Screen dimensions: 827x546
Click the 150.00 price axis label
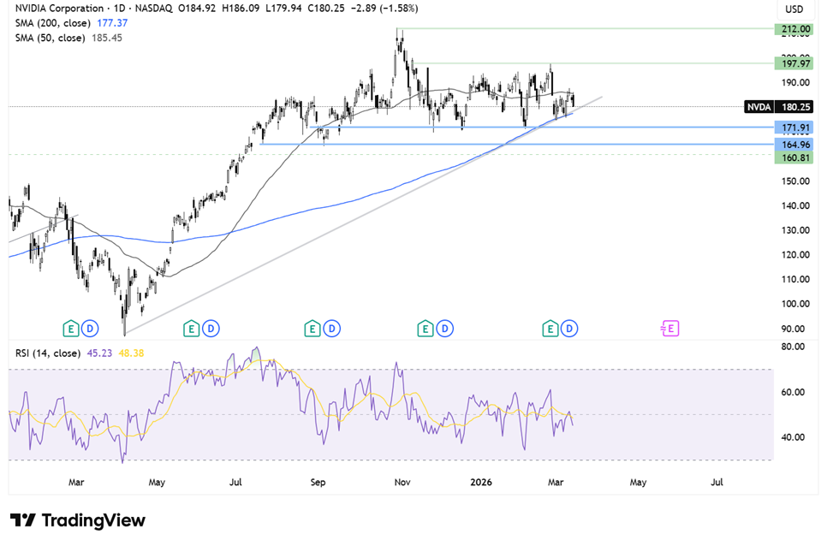[x=795, y=181]
